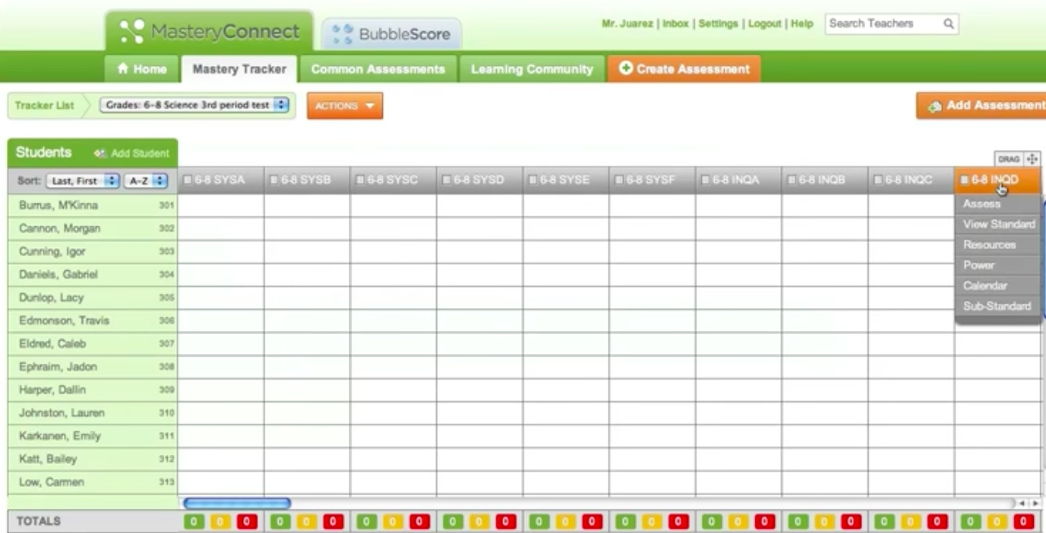Click the MasteryConnect logo

(209, 33)
